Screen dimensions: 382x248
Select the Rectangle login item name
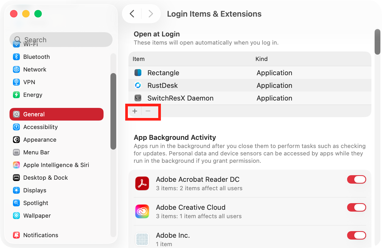[x=163, y=73]
